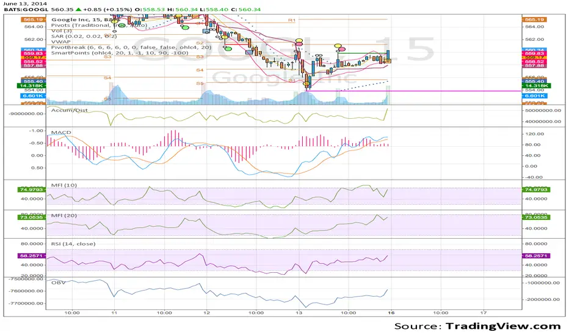This screenshot has width=569, height=335.
Task: Click the 120.00 MACD right-axis value
Action: pos(535,134)
